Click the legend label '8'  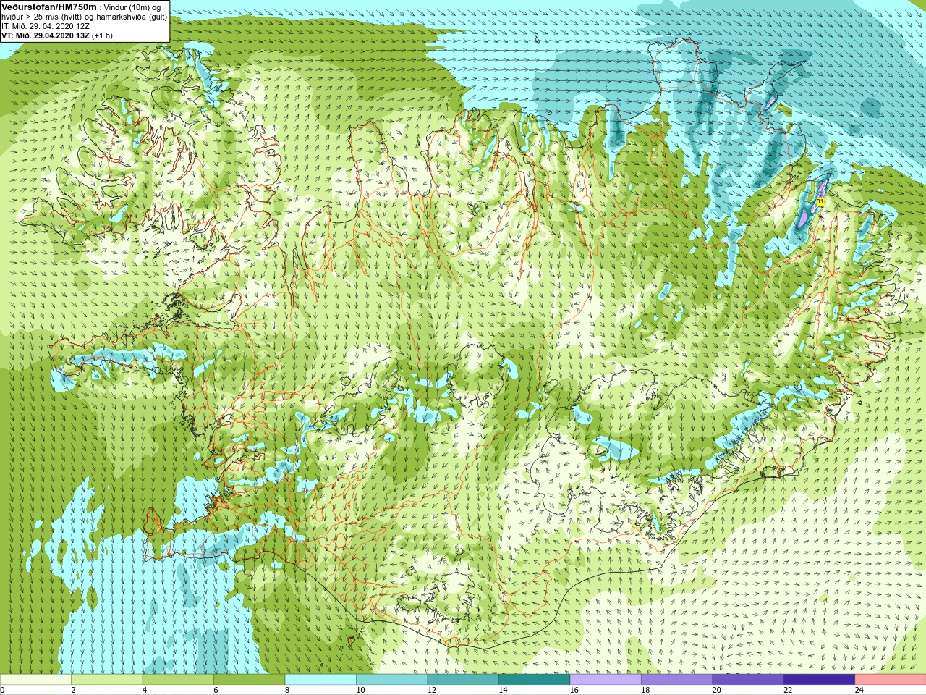(287, 690)
